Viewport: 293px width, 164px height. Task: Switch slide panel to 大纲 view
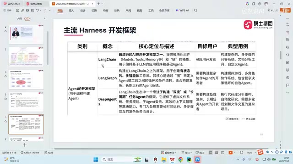[19, 18]
